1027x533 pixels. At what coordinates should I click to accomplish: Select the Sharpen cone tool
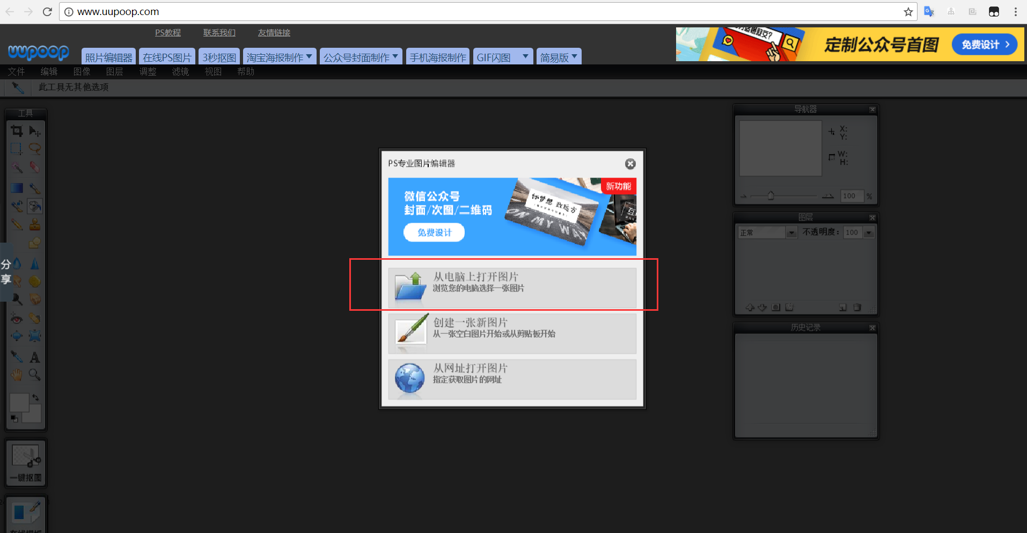[x=35, y=263]
